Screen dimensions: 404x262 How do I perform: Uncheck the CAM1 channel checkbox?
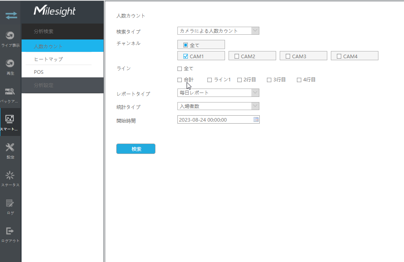185,56
